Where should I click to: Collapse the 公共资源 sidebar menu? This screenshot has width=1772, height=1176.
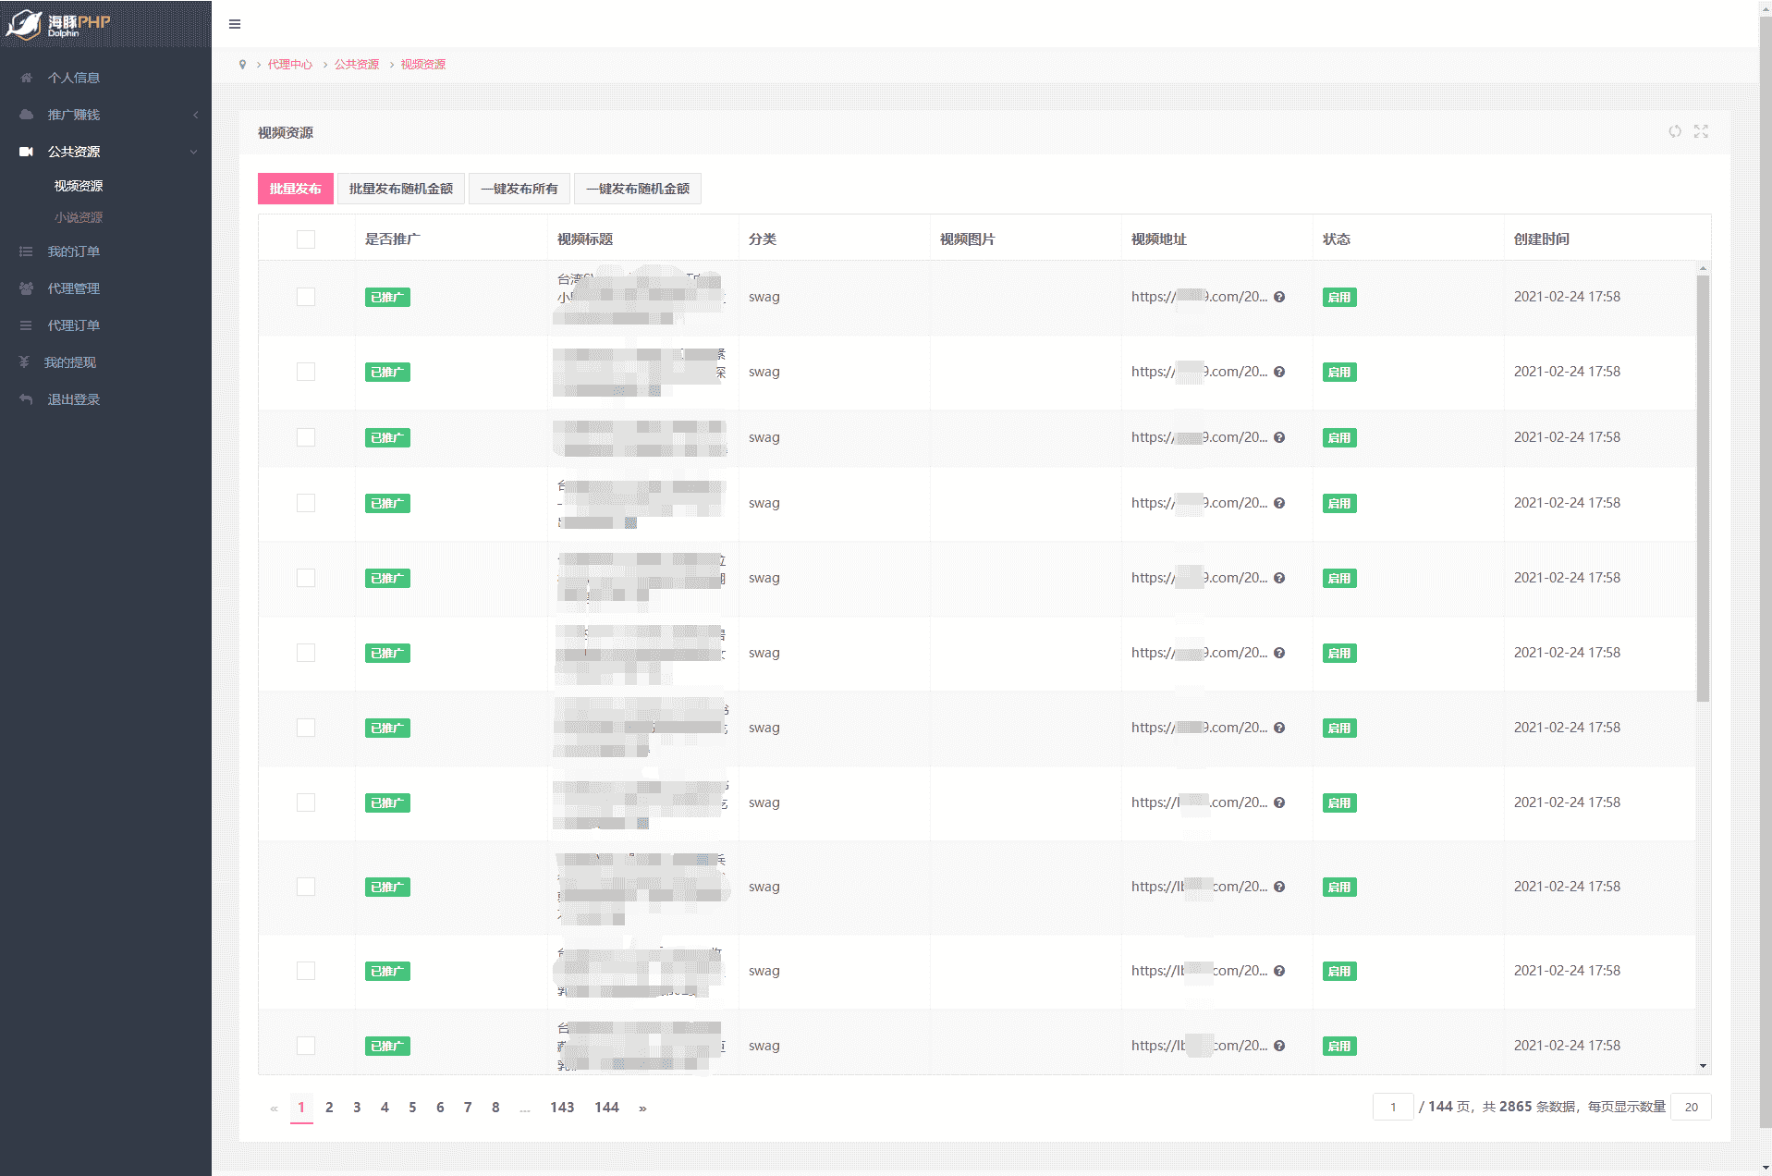click(x=74, y=152)
